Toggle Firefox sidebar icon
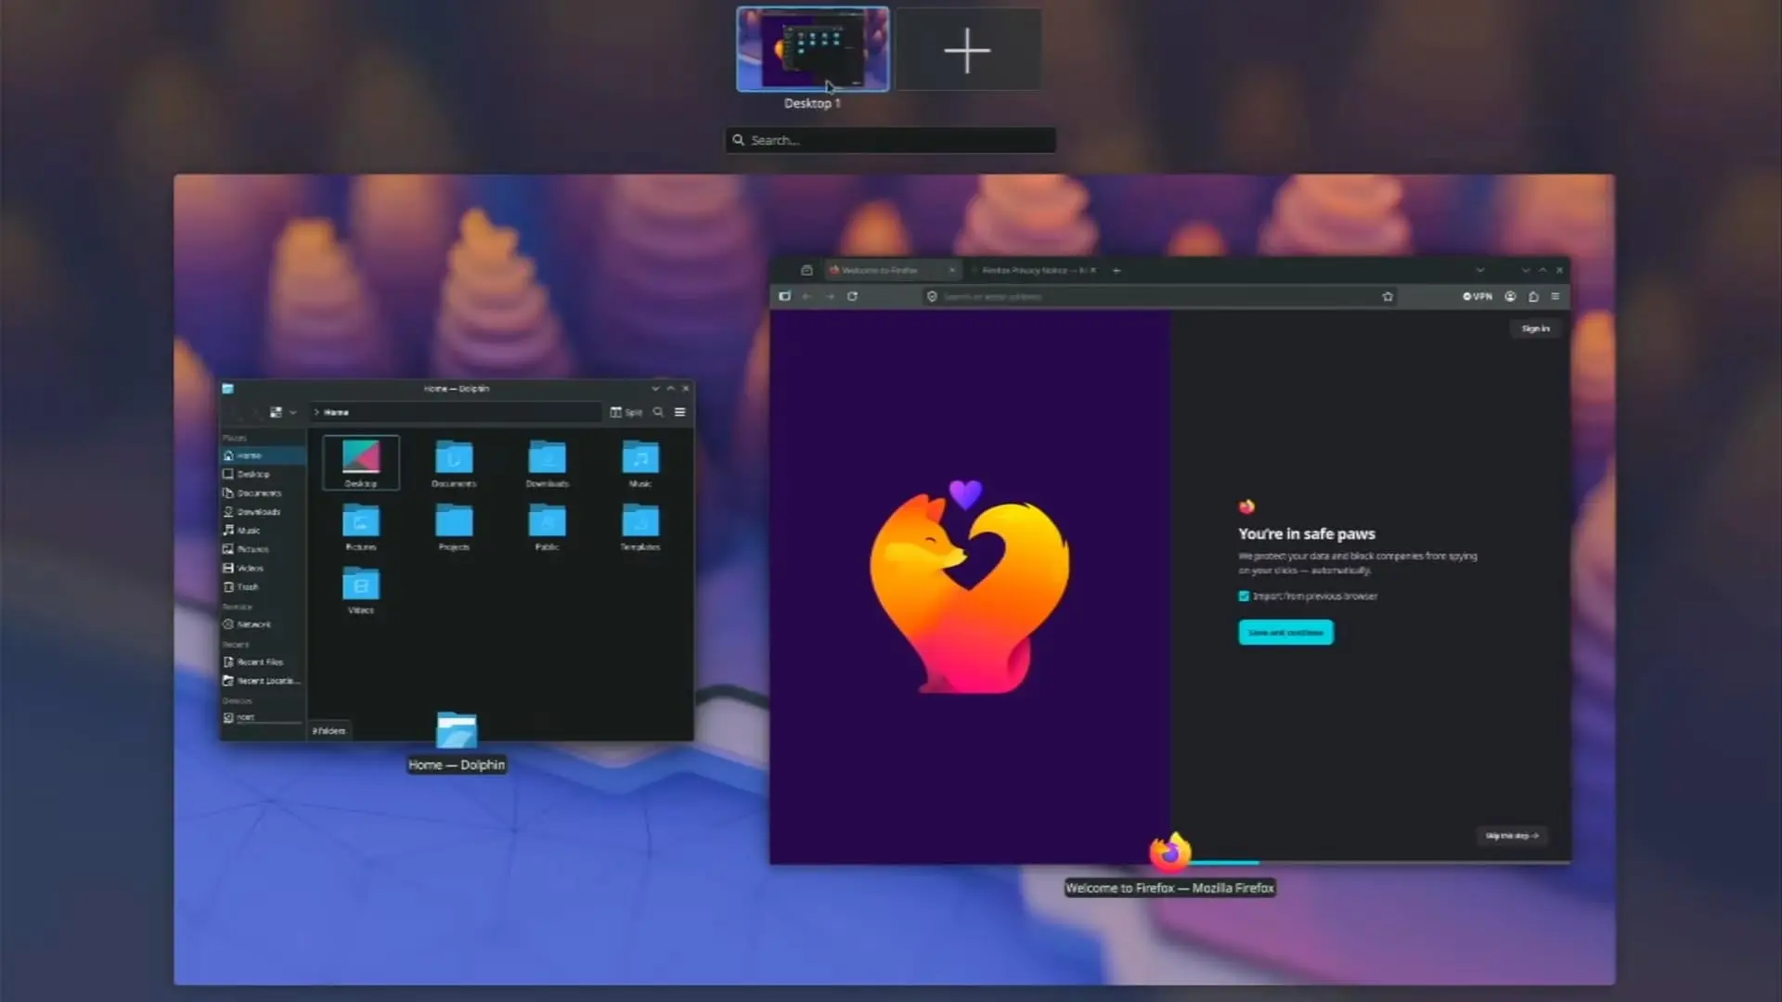Viewport: 1782px width, 1002px height. (x=784, y=296)
